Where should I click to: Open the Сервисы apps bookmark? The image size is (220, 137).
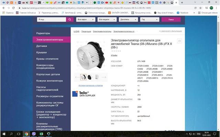8,13
